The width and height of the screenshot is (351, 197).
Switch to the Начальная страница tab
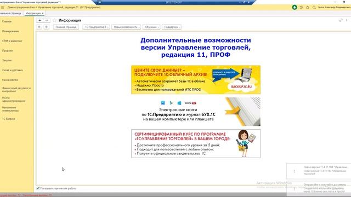[x=11, y=13]
